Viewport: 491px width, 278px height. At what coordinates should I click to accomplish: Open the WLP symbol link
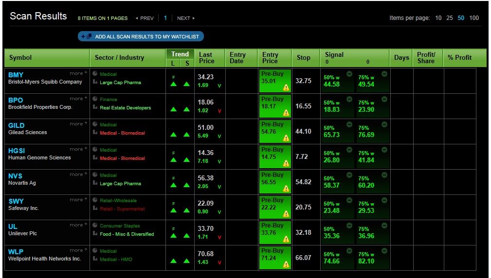(16, 252)
